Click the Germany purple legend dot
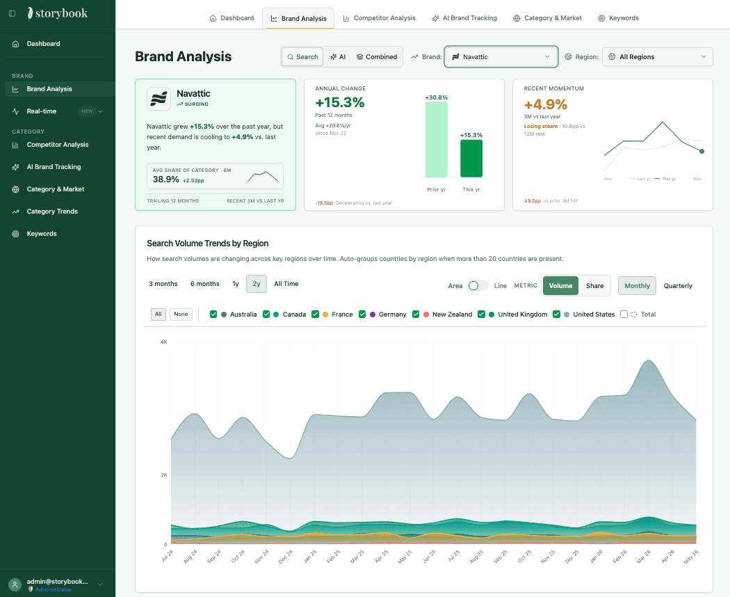Screen dimensions: 730x597 tap(373, 315)
